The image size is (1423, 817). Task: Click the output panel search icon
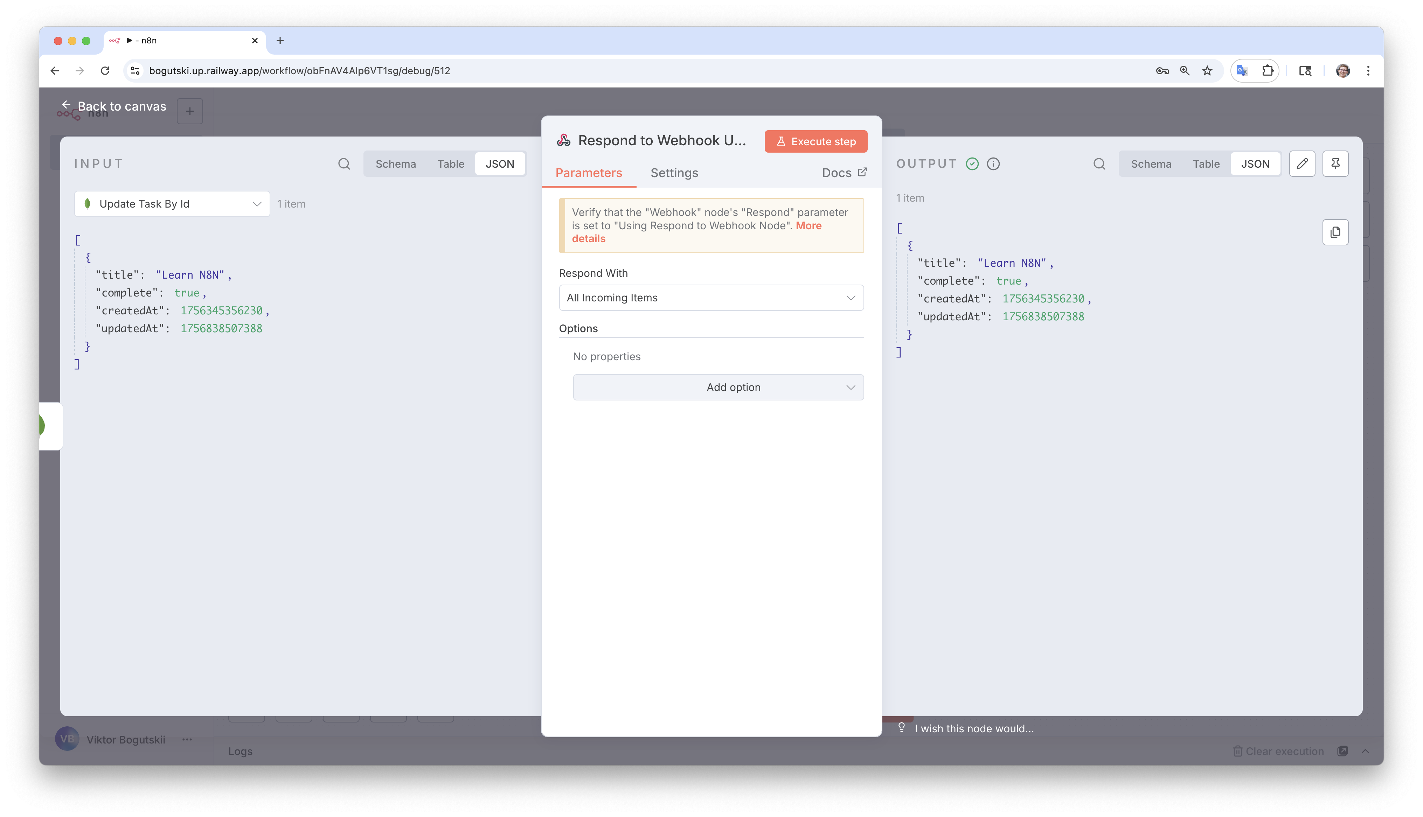tap(1099, 164)
